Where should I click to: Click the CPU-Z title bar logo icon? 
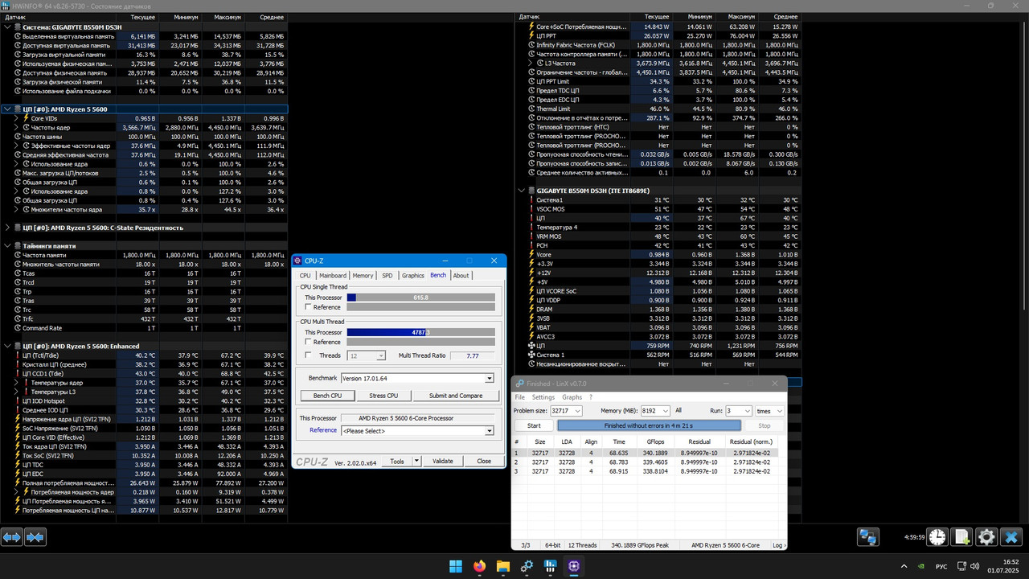297,261
